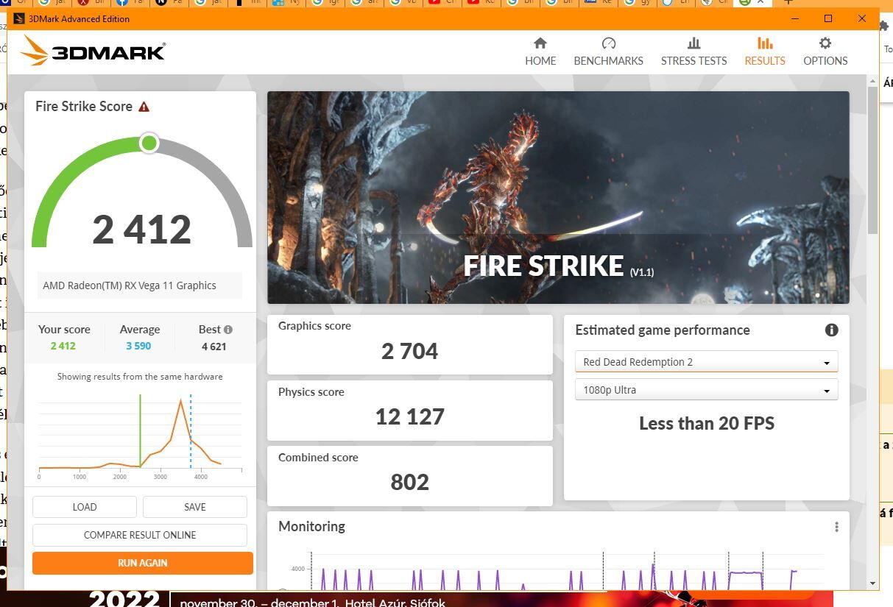Open the Red Dead Redemption 2 game dropdown
Screen dimensions: 893x607
706,362
